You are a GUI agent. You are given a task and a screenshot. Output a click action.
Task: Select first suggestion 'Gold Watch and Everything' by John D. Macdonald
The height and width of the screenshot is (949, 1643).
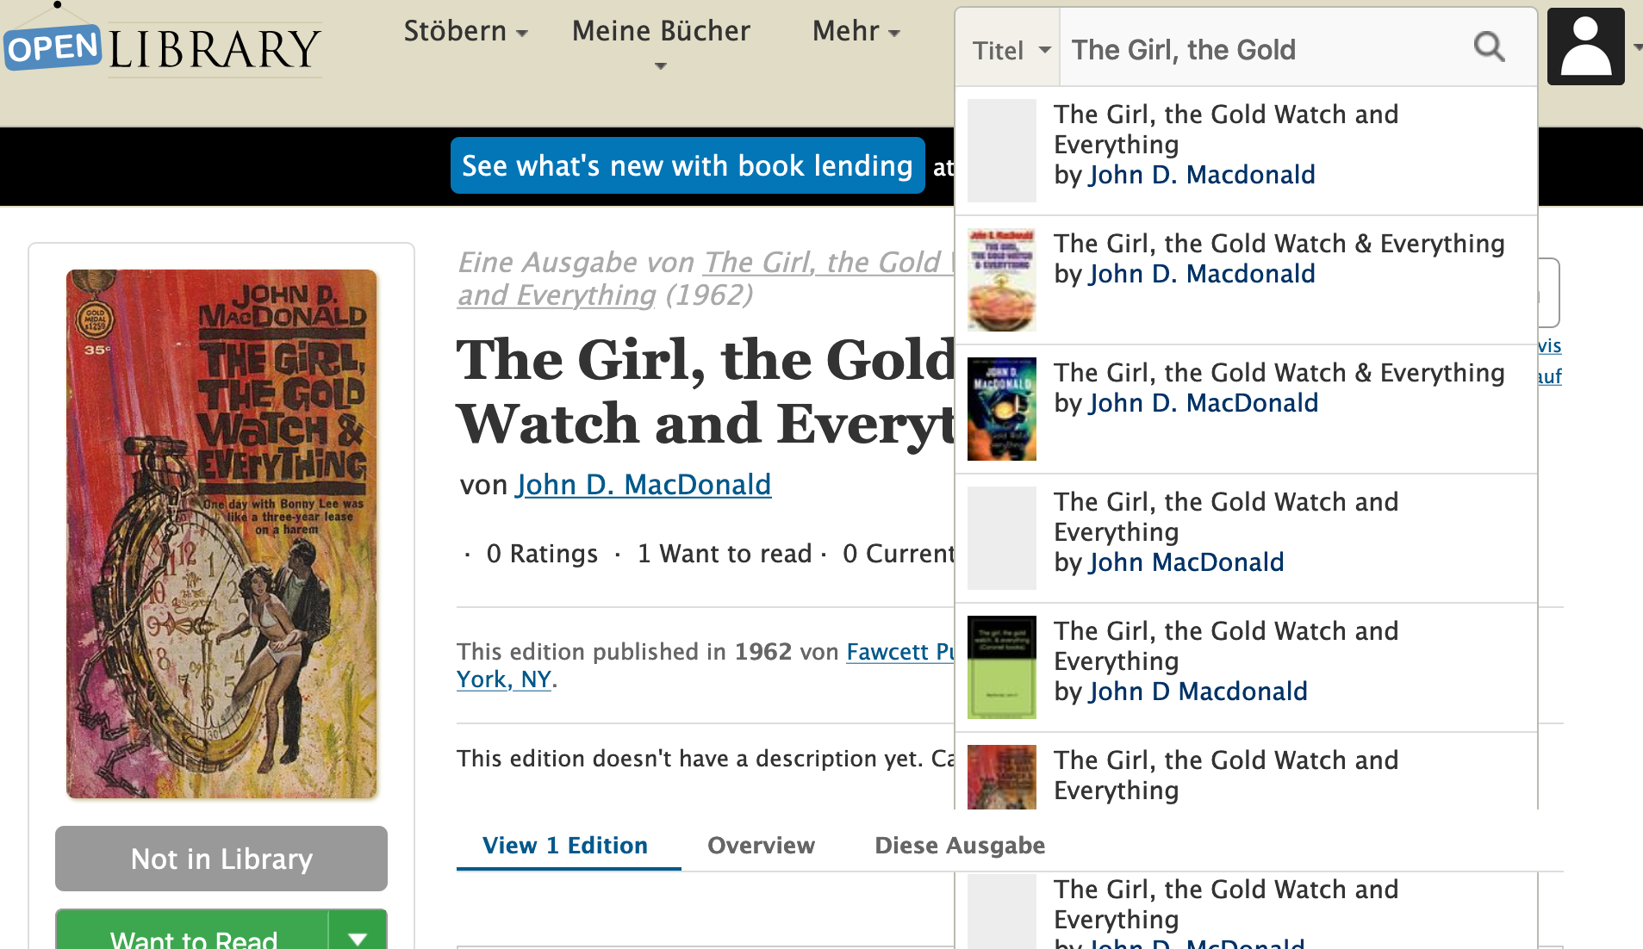1246,150
